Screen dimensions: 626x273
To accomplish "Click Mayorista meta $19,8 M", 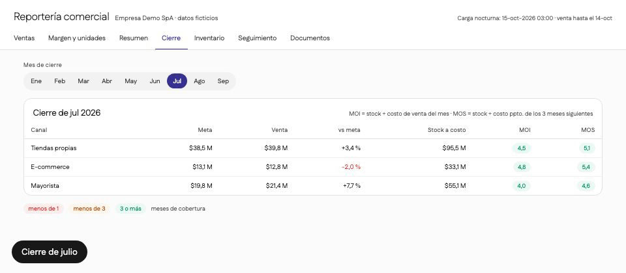I will click(x=201, y=186).
